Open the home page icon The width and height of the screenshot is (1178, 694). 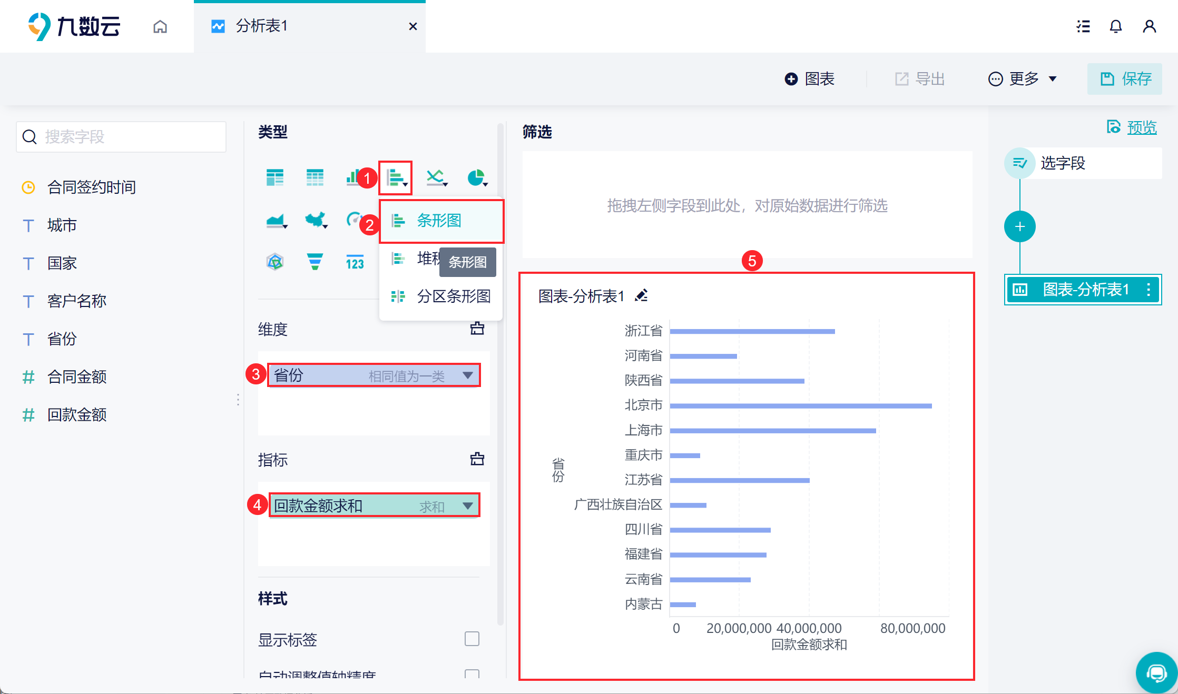[160, 26]
